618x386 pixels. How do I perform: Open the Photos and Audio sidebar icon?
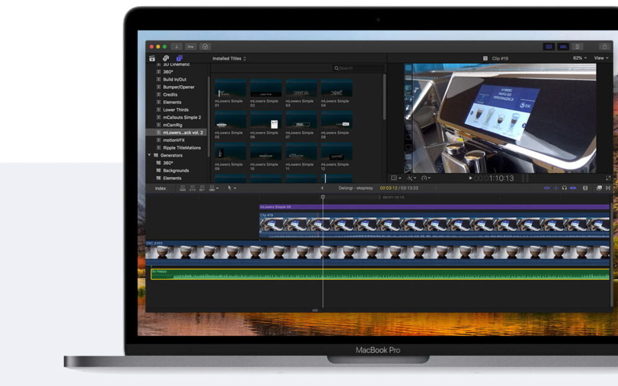coord(165,59)
